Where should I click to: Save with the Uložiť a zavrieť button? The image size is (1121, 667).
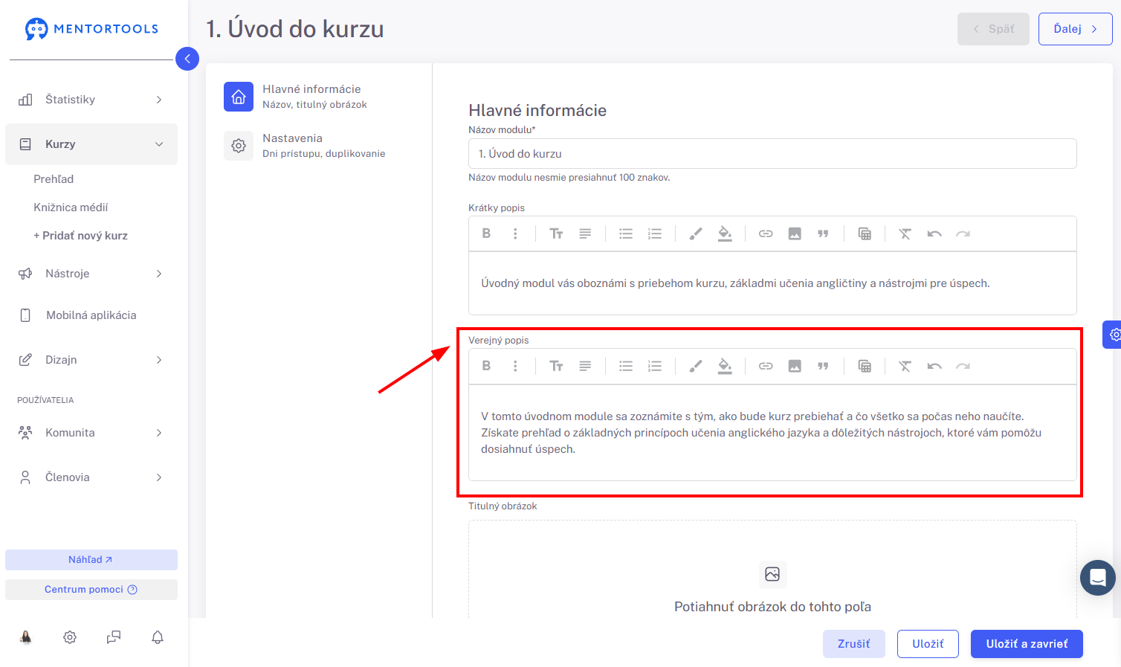(1027, 644)
